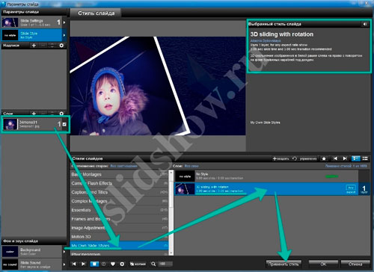
Task: Mark style as favorite with star icon
Action: pos(324,158)
